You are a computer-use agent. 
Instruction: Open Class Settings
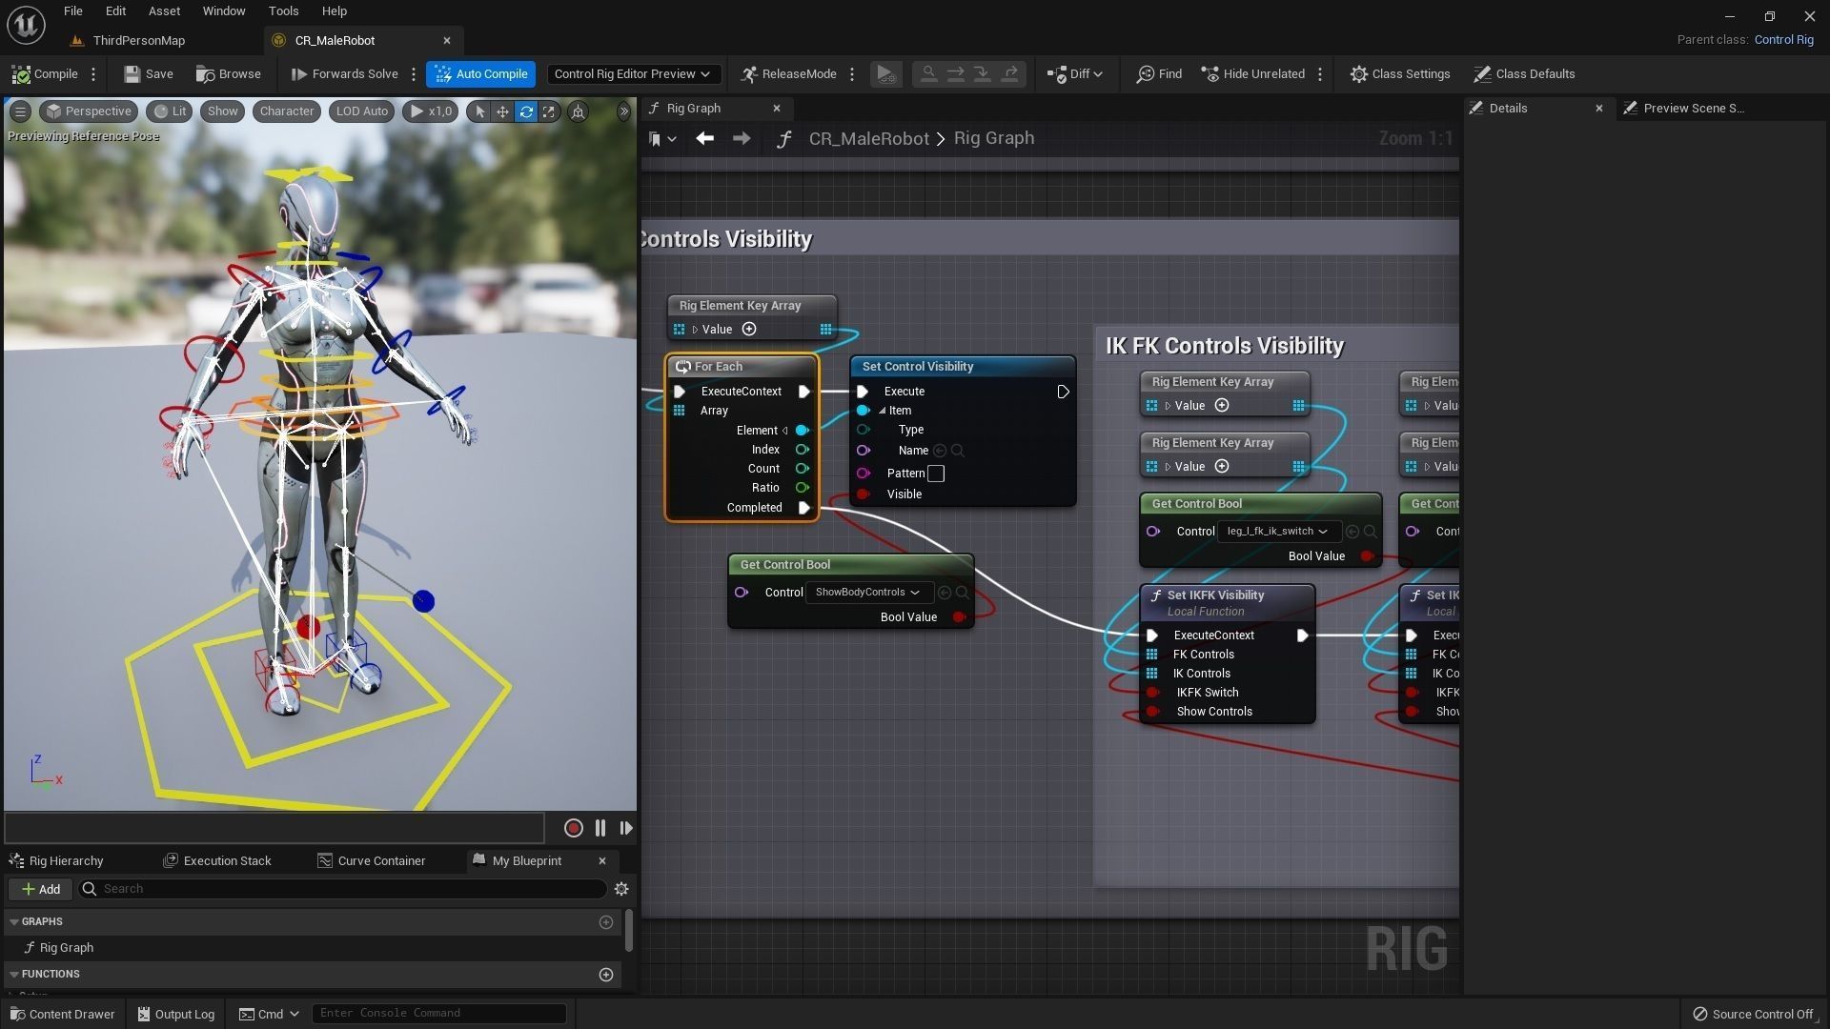[1400, 73]
